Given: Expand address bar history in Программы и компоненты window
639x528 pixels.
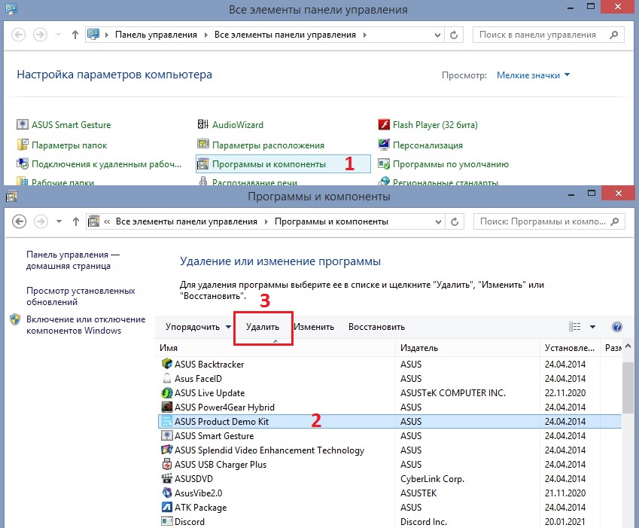Looking at the screenshot, I should point(438,221).
